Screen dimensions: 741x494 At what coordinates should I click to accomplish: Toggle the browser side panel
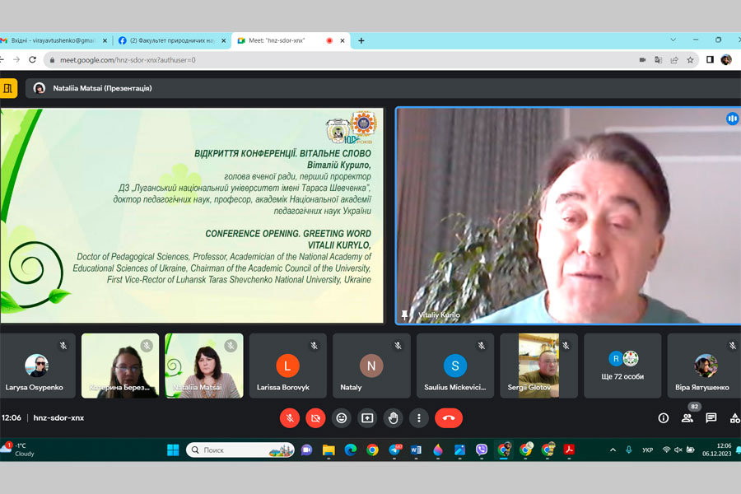[x=710, y=59]
